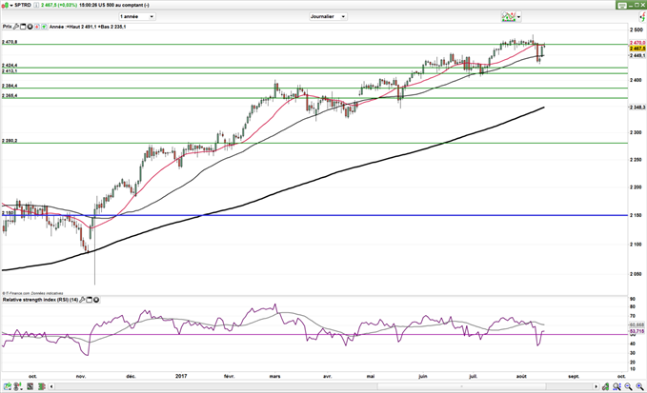Click the scroll-right arrow of the time scrollbar
Viewport: 647px width, 393px height.
(596, 386)
